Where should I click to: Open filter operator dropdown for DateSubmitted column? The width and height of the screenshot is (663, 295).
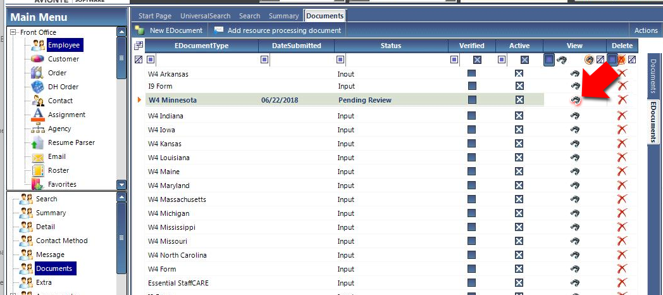point(264,60)
